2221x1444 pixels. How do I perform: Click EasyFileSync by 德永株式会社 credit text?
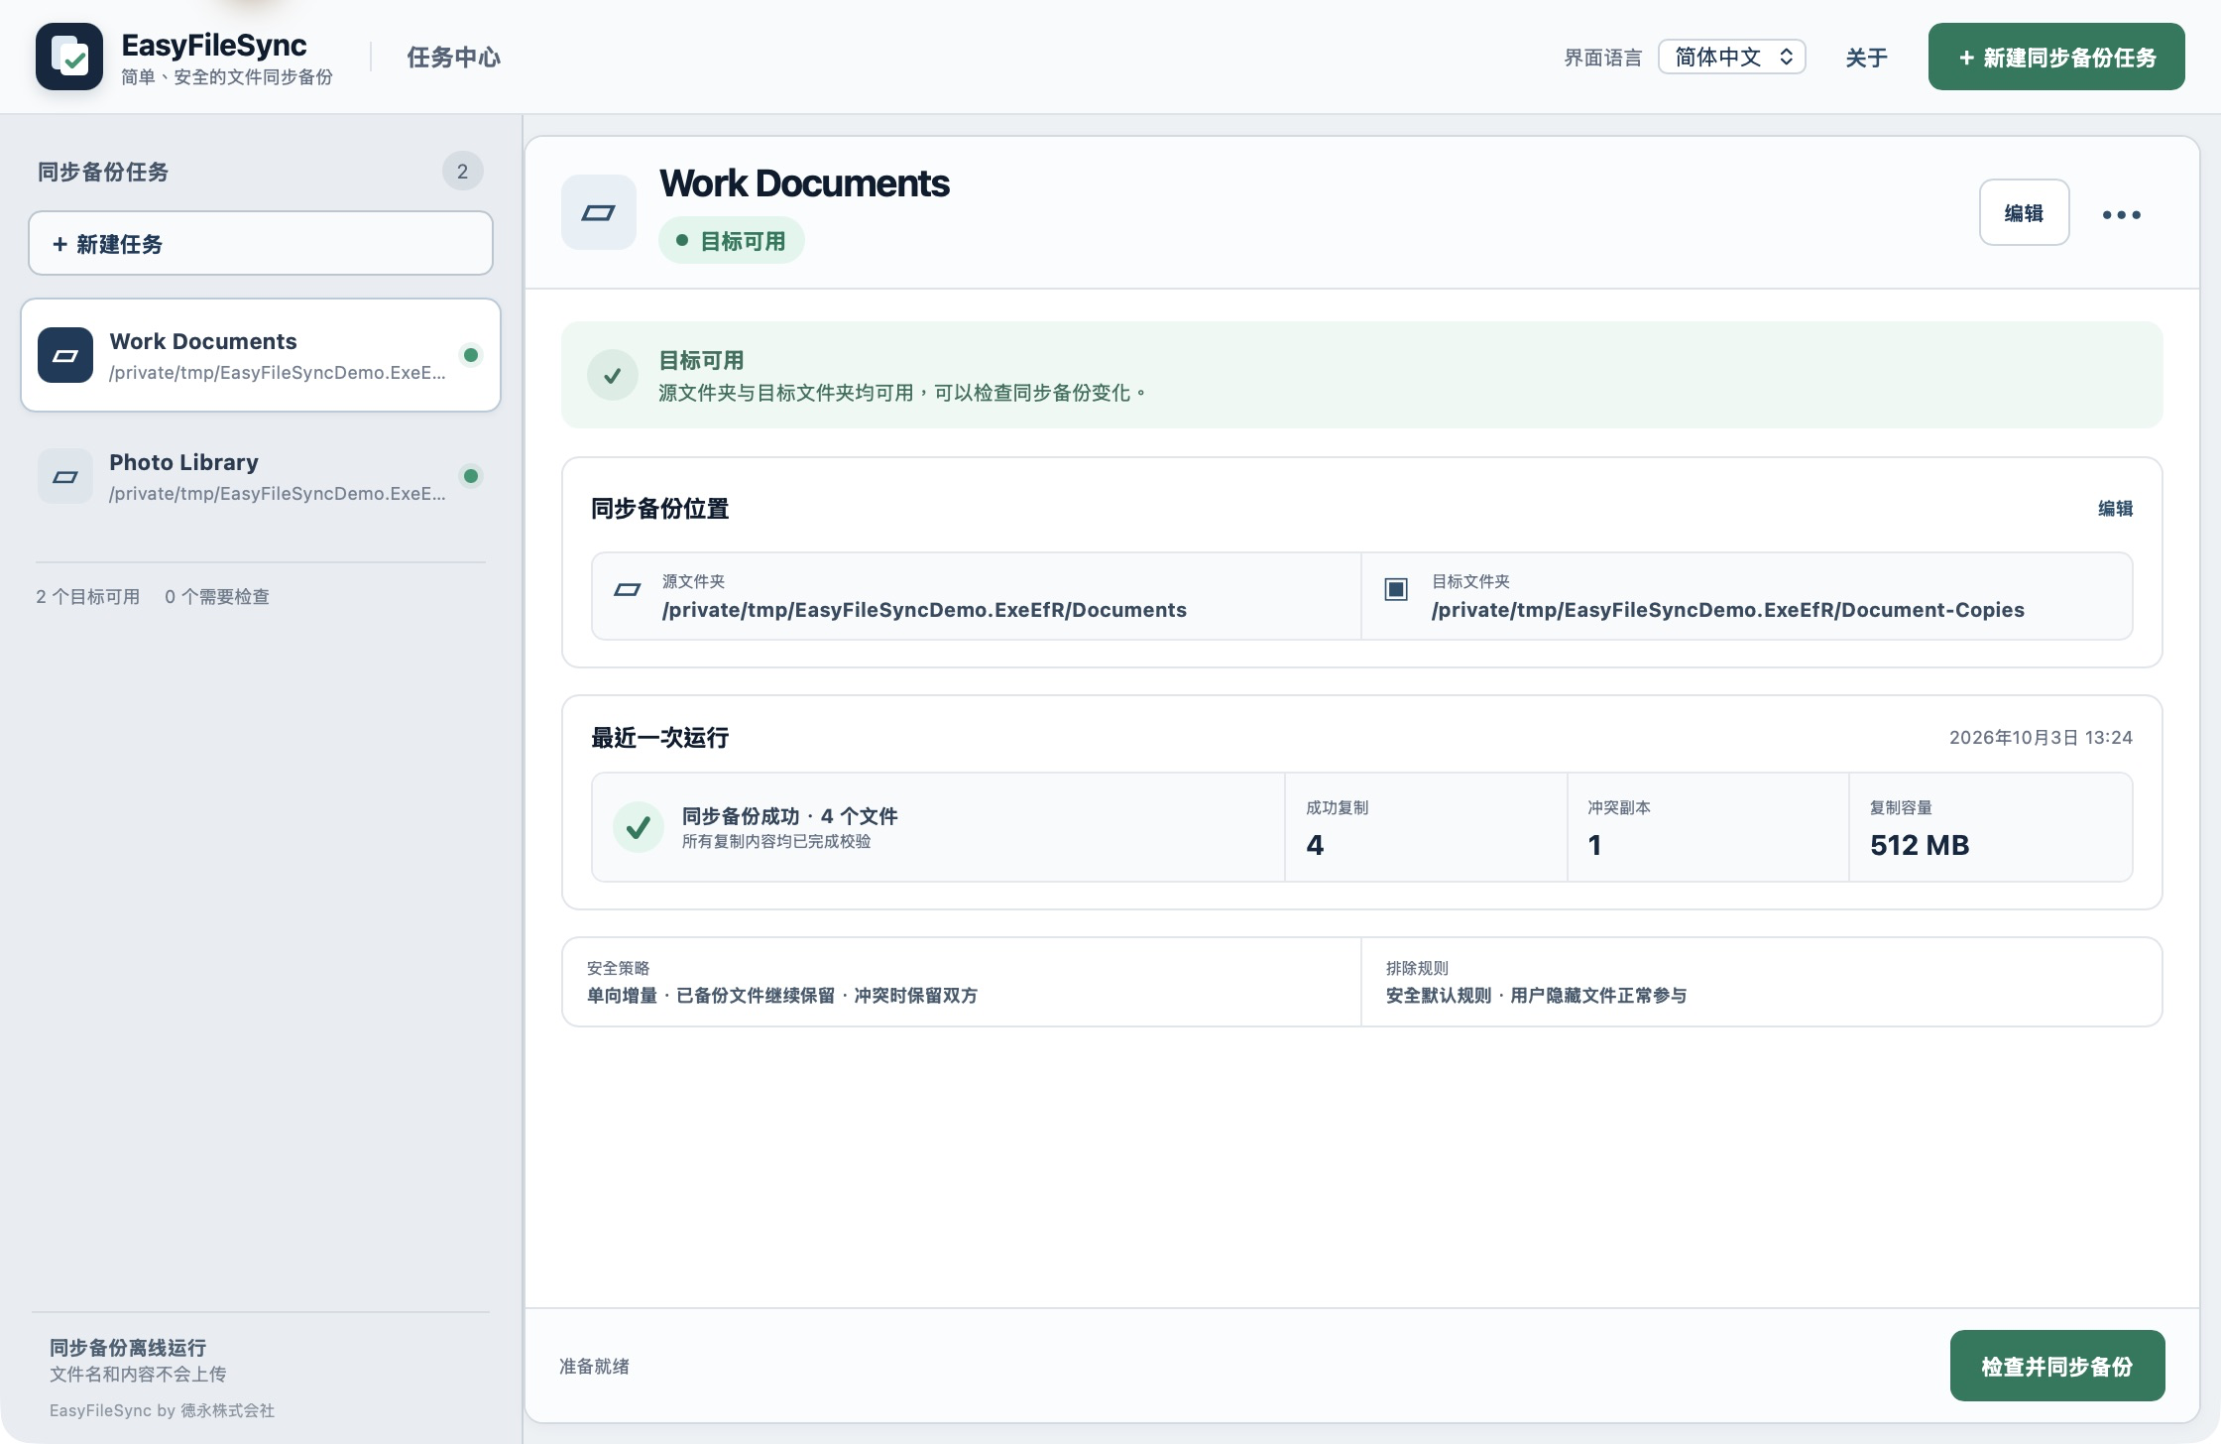click(163, 1410)
